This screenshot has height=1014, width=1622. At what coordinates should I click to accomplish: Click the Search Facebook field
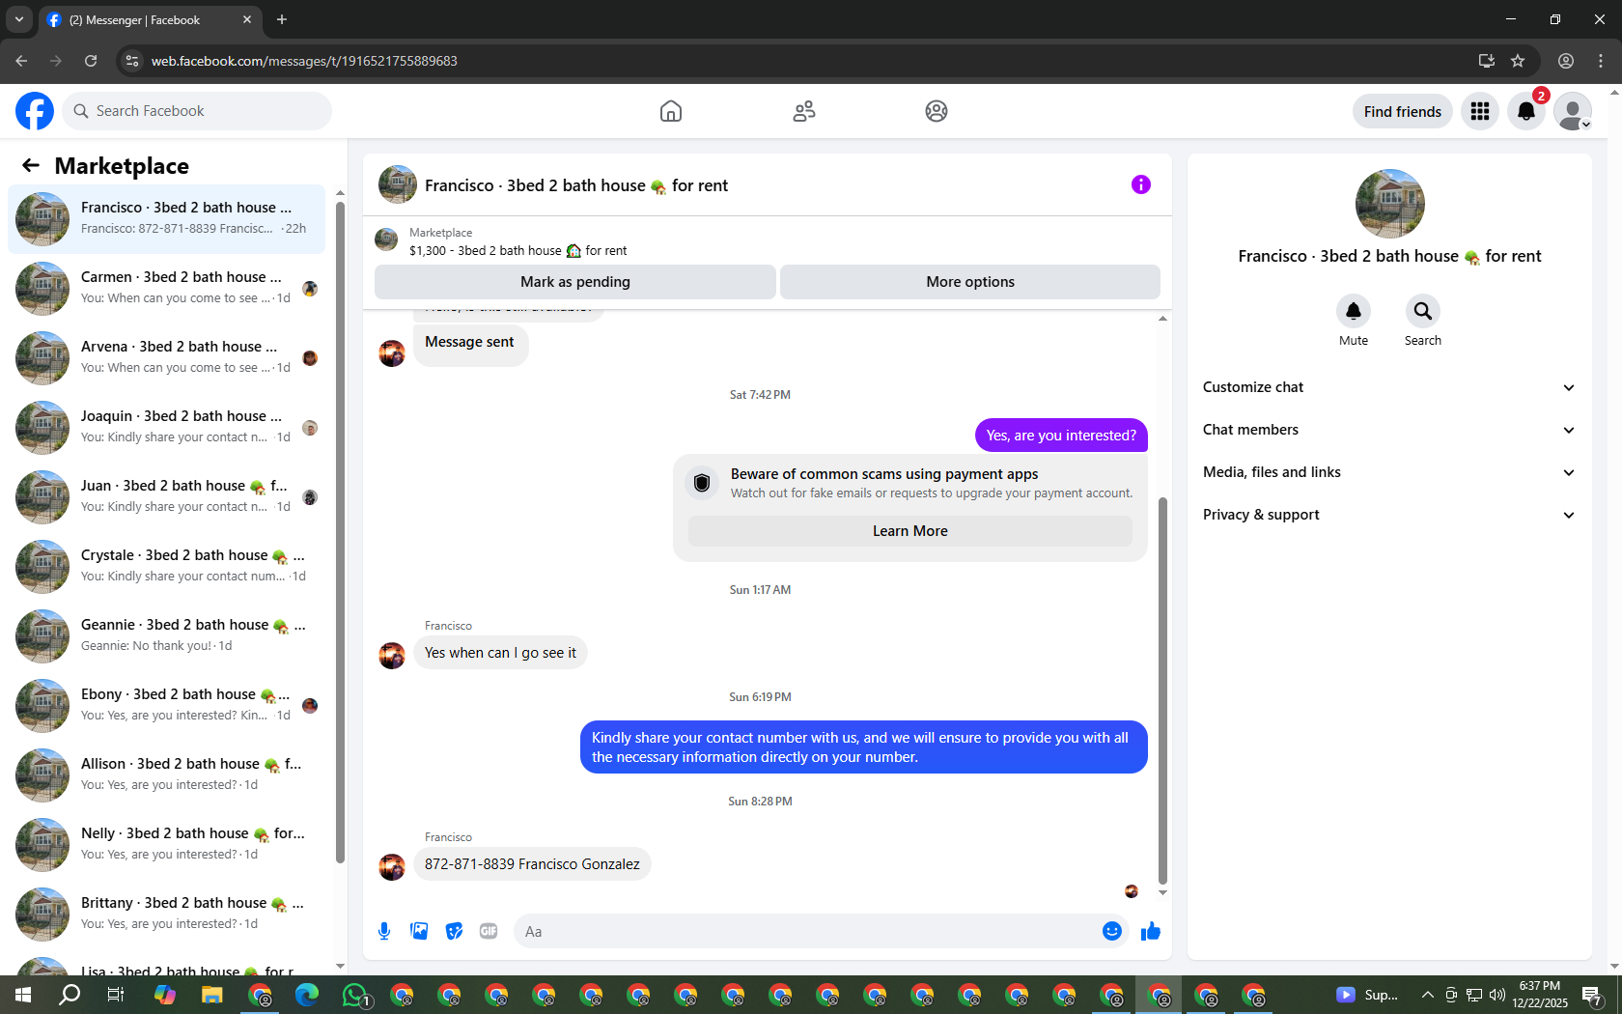pos(197,111)
